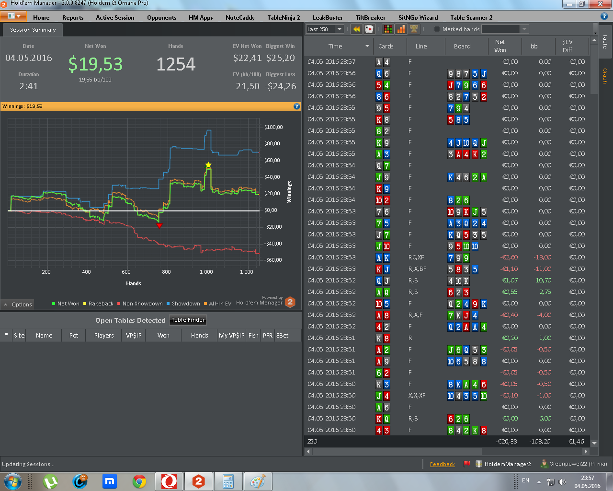Open TableNinja 2 tab
The width and height of the screenshot is (613, 491).
[284, 18]
